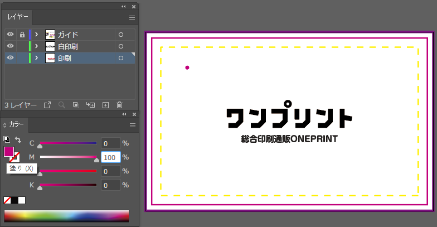Click the collect for export icon
The height and width of the screenshot is (227, 437).
click(47, 105)
